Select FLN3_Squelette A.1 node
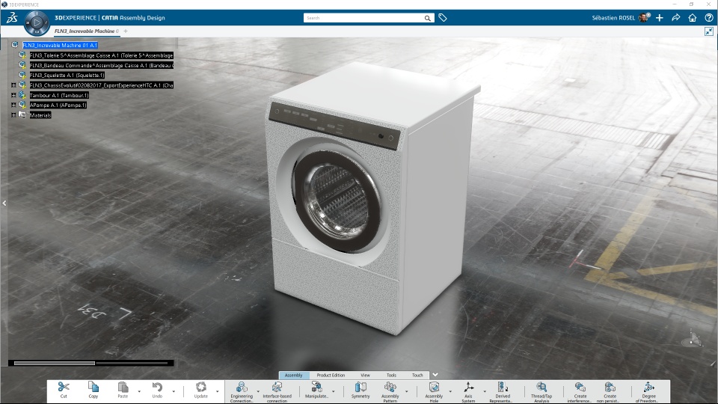This screenshot has height=404, width=718. point(67,75)
